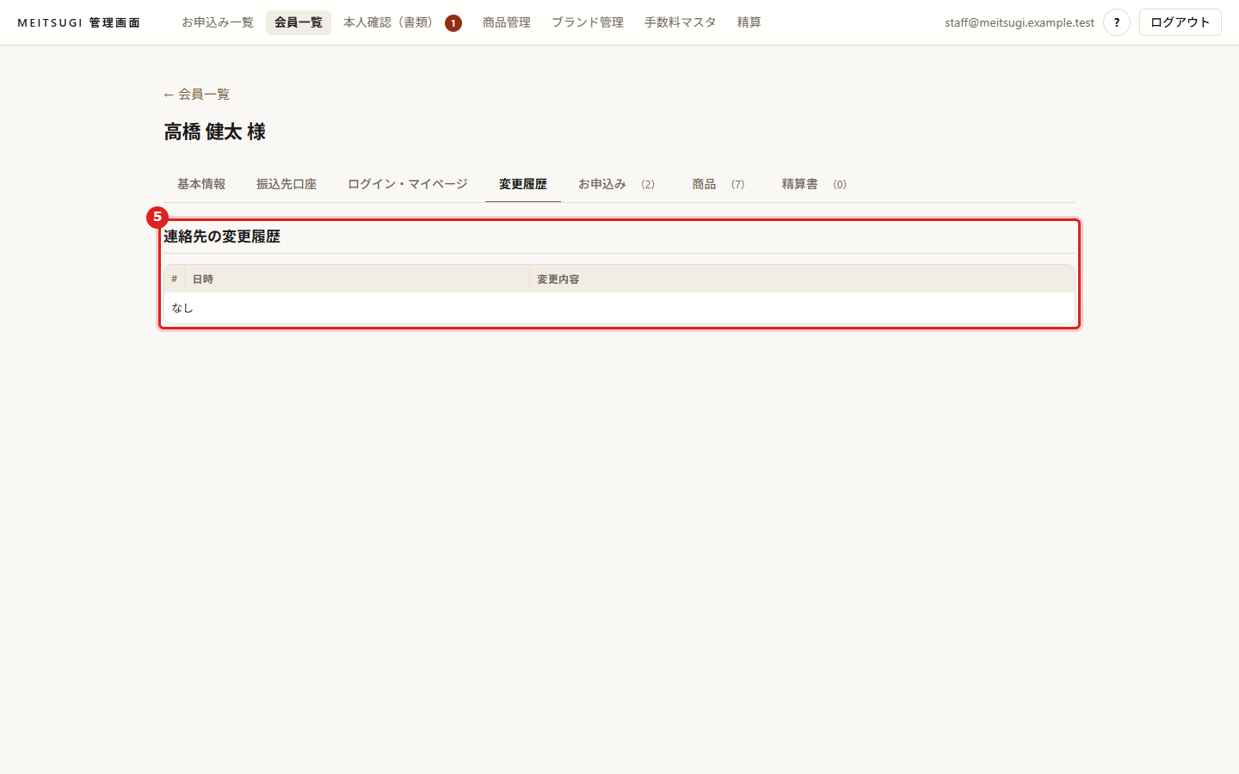This screenshot has height=774, width=1239.
Task: Click the ログアウト button
Action: (1180, 22)
